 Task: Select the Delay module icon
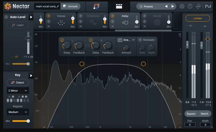click(125, 23)
